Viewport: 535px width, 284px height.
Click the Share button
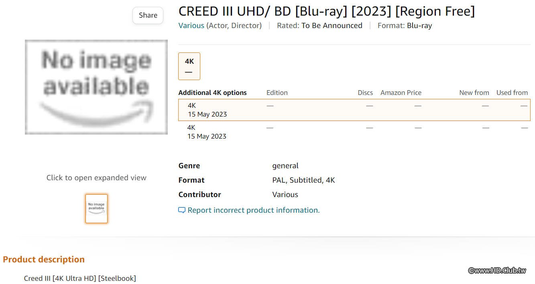pyautogui.click(x=148, y=15)
